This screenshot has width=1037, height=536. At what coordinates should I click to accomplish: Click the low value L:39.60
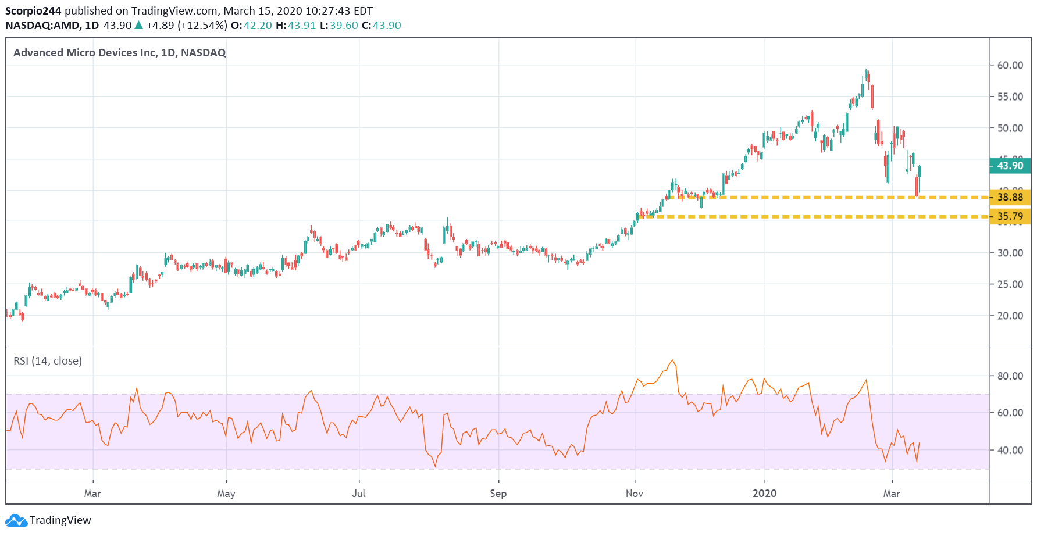(x=339, y=26)
